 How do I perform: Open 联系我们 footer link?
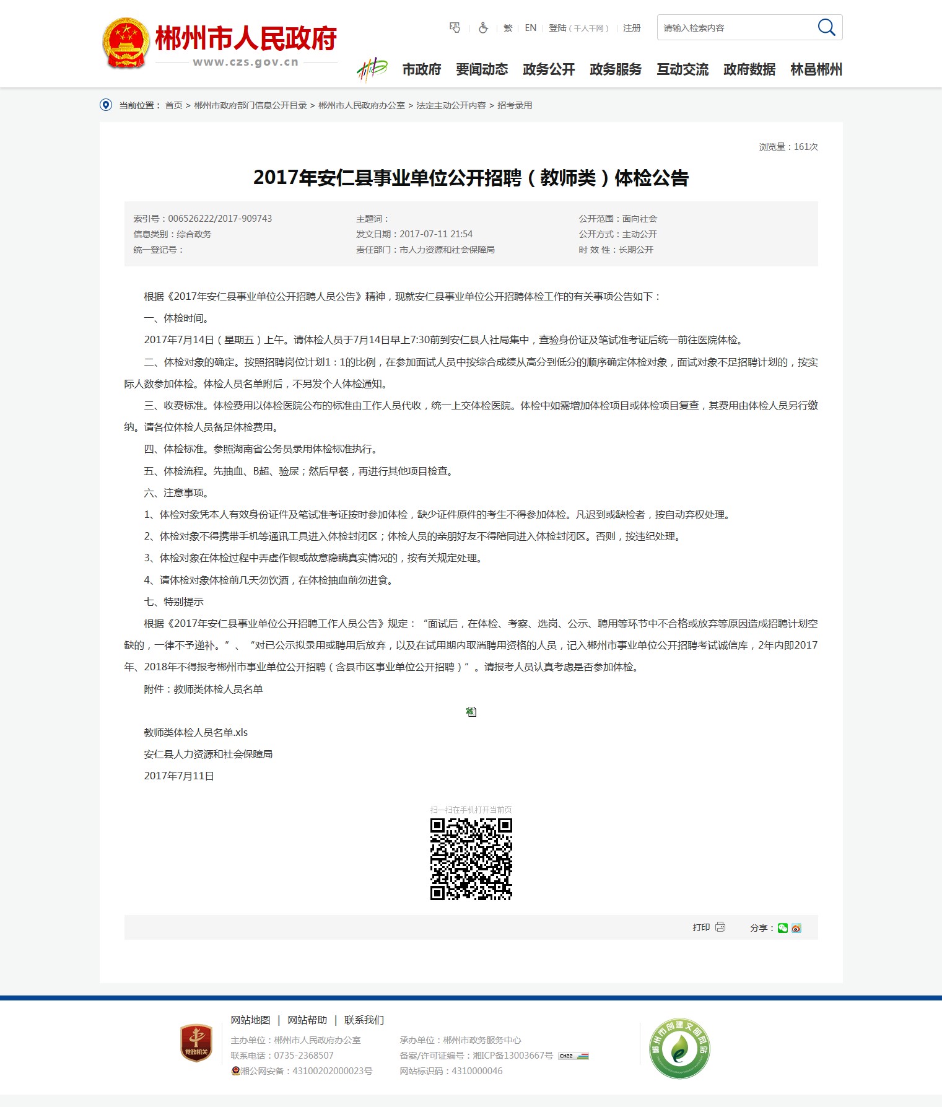pyautogui.click(x=364, y=1020)
